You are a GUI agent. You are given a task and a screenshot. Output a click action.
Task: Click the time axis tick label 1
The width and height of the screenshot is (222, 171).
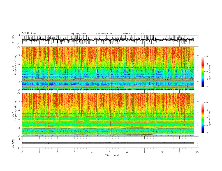point(40,152)
